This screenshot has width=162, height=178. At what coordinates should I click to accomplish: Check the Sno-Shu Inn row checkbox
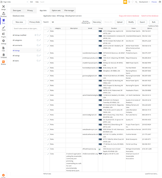pos(45,41)
